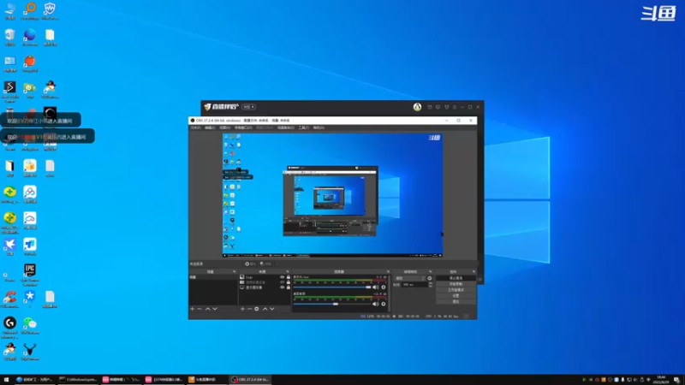
Task: Select the Logo source row
Action: click(x=265, y=277)
